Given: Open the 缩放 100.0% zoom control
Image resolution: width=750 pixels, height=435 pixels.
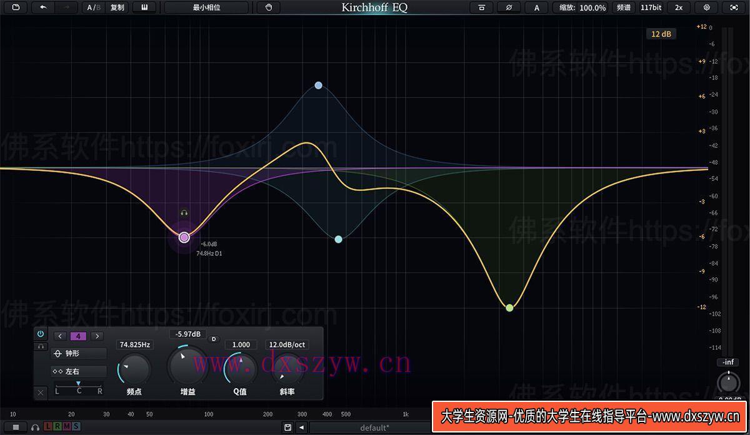Looking at the screenshot, I should click(x=581, y=7).
